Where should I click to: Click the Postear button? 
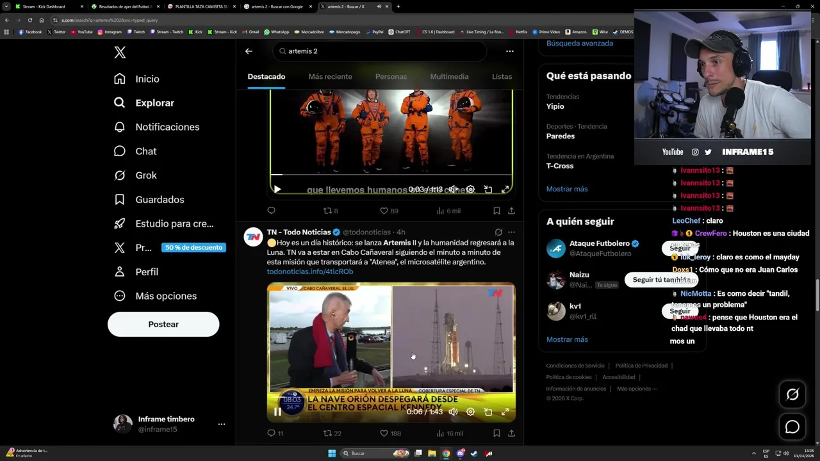[163, 325]
